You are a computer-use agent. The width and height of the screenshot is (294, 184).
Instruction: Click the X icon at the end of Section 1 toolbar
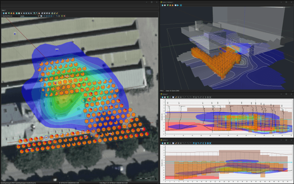tap(210, 97)
